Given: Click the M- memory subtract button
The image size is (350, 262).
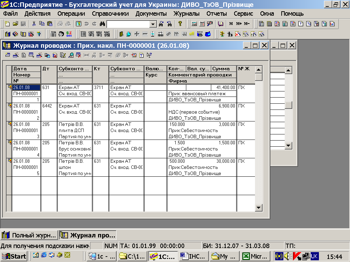Looking at the screenshot, I should coord(247,24).
